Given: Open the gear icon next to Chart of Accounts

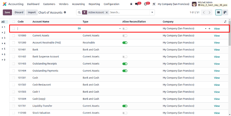Looking at the screenshot, I should [x=65, y=12].
